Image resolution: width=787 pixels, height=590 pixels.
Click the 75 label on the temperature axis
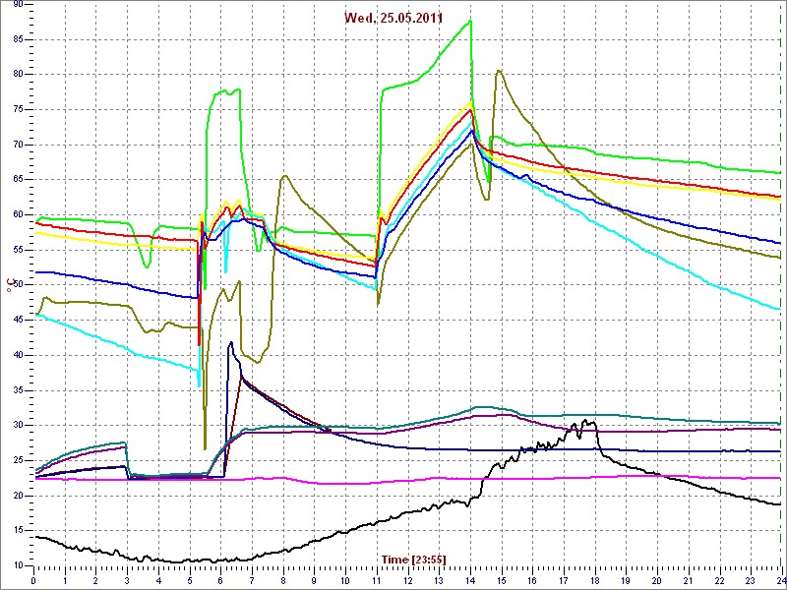tap(17, 109)
